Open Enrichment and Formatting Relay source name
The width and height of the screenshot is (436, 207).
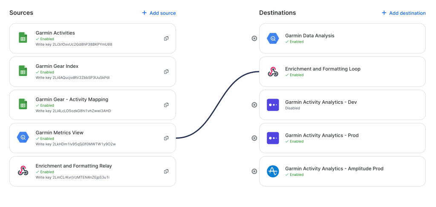coord(73,166)
